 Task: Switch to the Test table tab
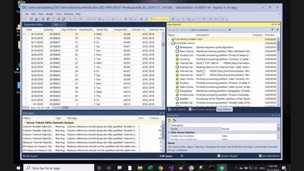[x=56, y=24]
